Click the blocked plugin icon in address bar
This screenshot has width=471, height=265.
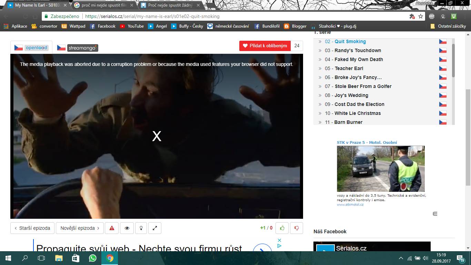(412, 16)
